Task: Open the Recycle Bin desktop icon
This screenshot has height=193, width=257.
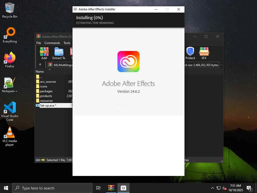Action: coord(10,10)
